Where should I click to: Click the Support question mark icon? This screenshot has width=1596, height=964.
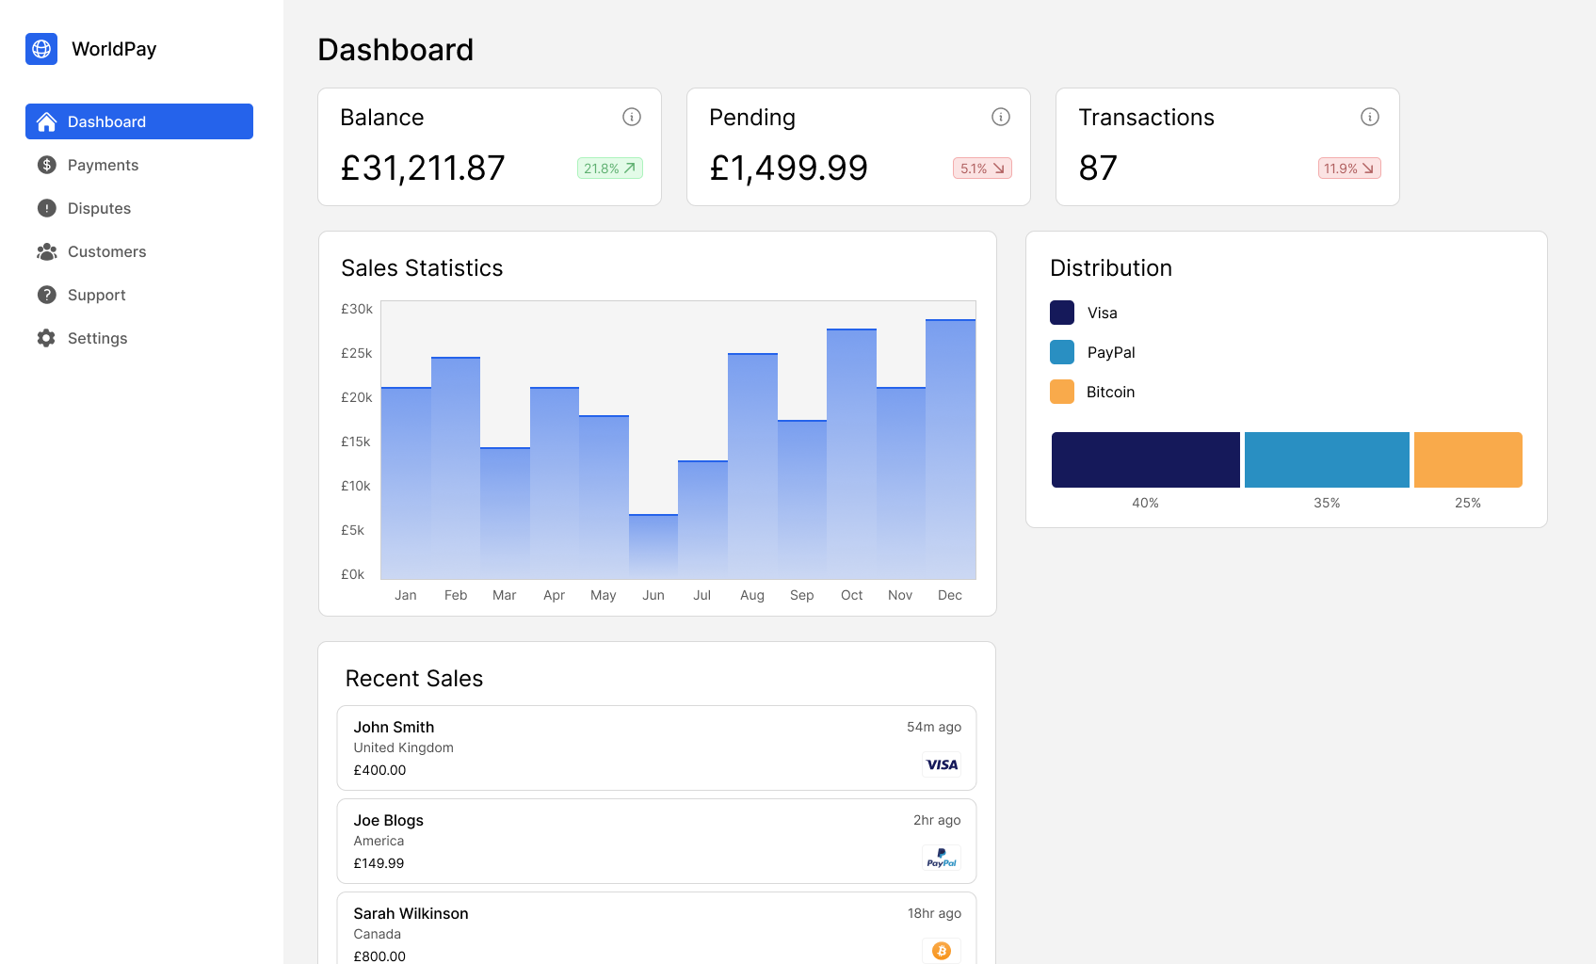click(x=47, y=295)
